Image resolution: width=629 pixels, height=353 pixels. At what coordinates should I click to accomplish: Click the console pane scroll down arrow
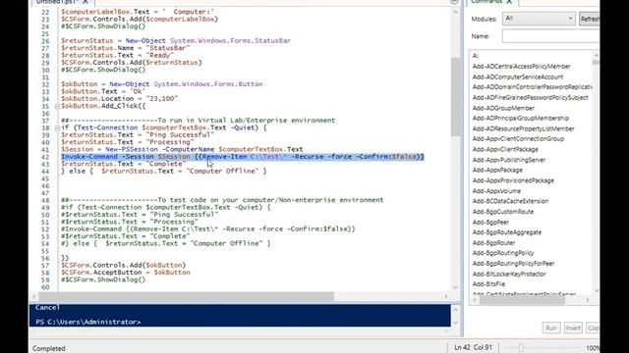pyautogui.click(x=455, y=323)
